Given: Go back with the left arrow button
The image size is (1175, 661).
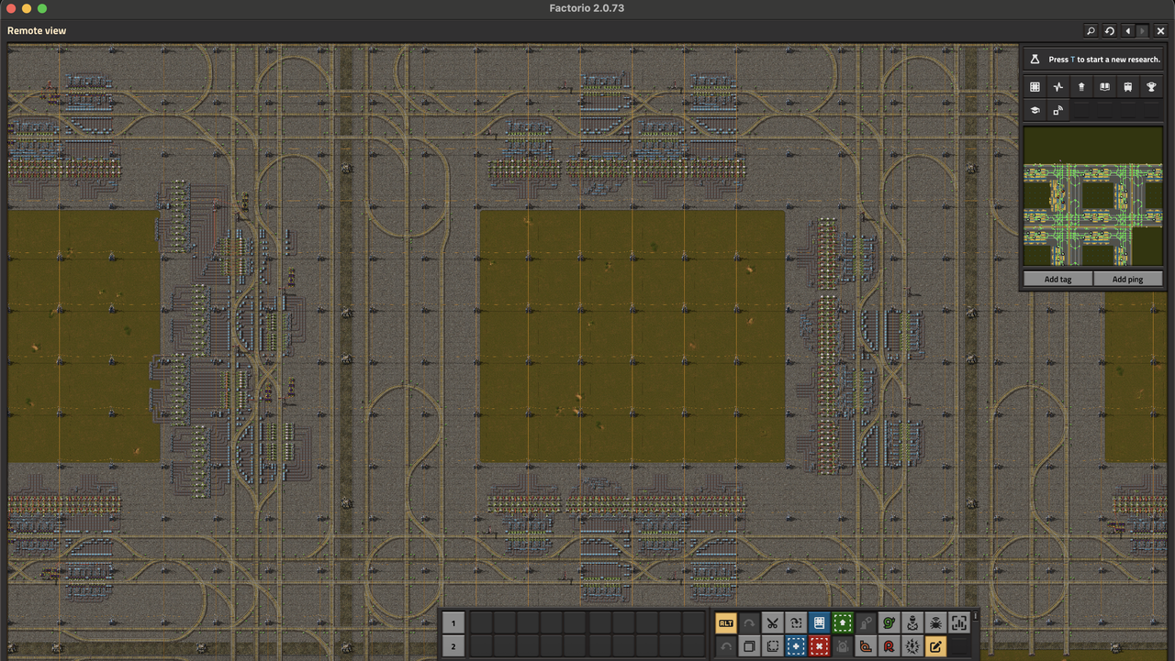Looking at the screenshot, I should [x=1127, y=31].
